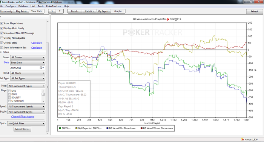Click the chip icon beside Hands count
Screen dimensions: 264x142
click(x=242, y=139)
